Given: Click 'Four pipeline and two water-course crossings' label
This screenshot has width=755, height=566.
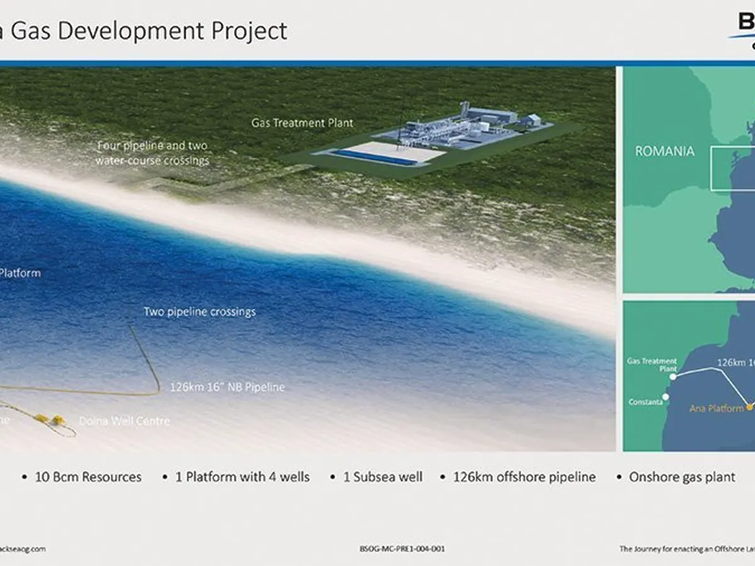Looking at the screenshot, I should (x=152, y=153).
